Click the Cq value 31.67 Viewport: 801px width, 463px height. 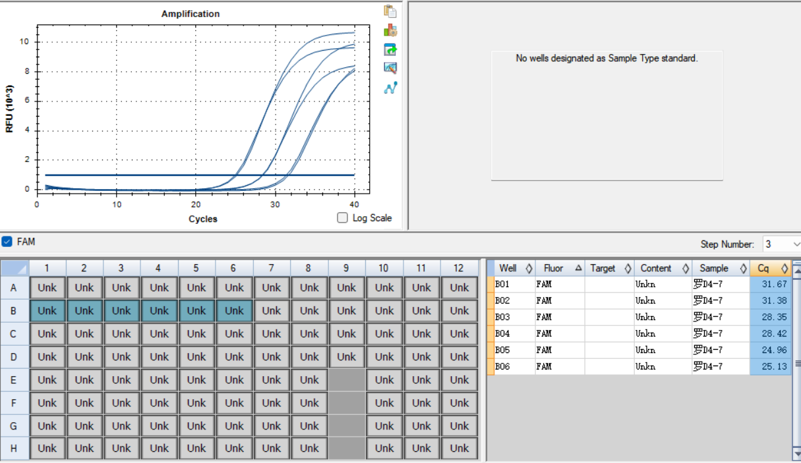click(x=770, y=285)
